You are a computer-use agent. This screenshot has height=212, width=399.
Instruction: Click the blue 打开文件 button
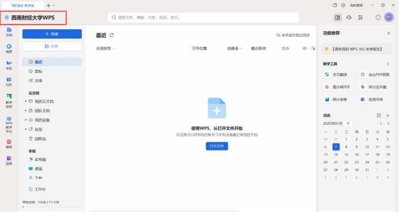click(217, 146)
